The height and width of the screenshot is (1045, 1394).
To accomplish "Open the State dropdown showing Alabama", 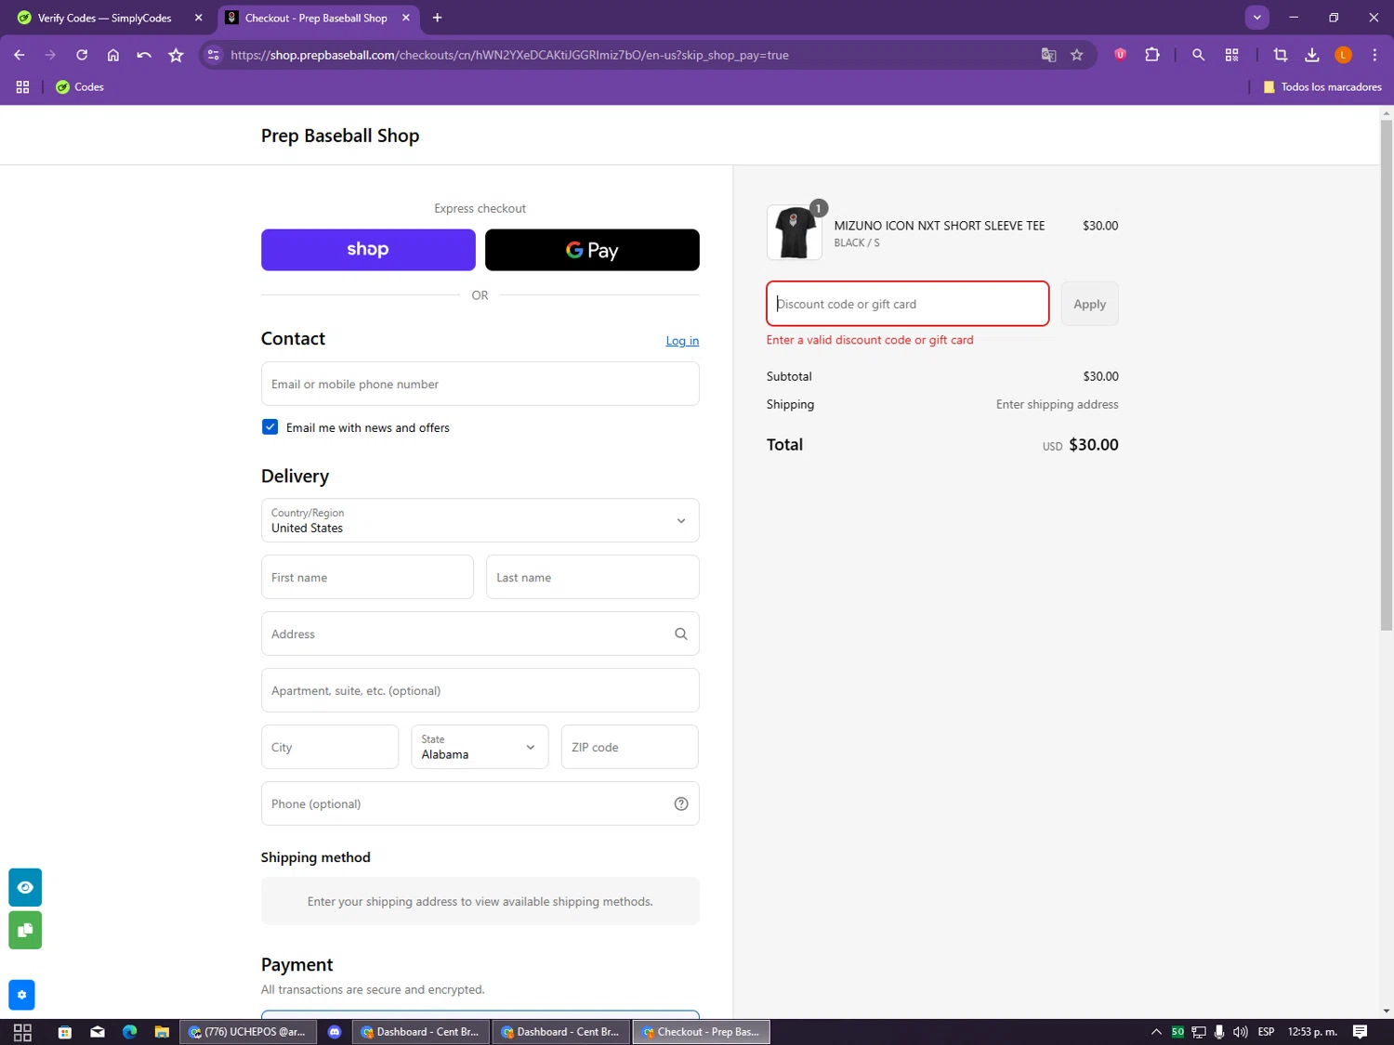I will 480,747.
